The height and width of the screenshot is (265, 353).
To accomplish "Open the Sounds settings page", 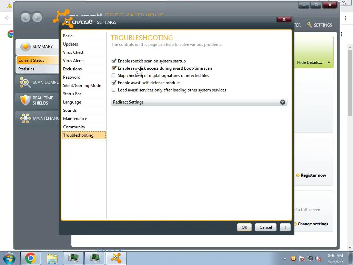I will click(70, 110).
